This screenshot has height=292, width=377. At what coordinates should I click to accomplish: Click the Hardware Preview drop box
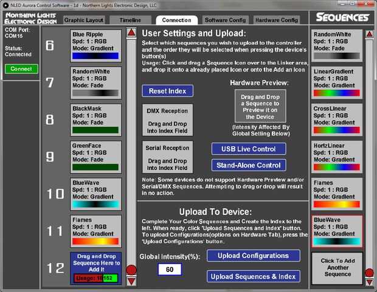tap(260, 106)
